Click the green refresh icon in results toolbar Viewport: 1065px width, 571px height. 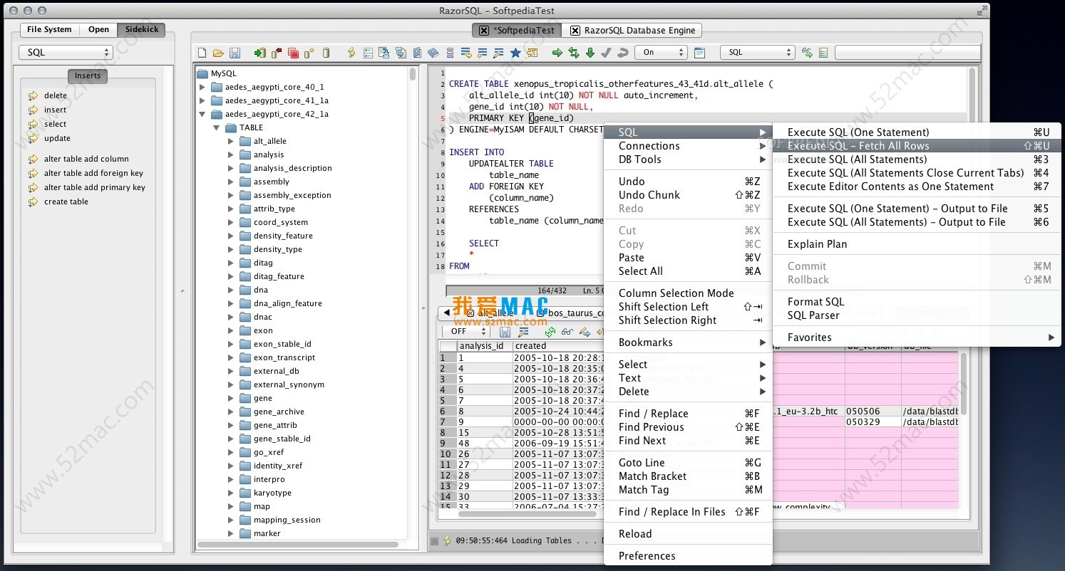(x=550, y=332)
